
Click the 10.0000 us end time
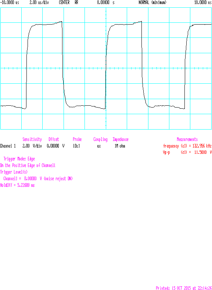click(203, 3)
